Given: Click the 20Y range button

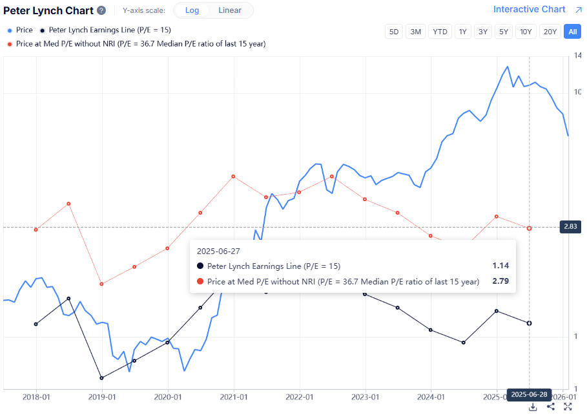Looking at the screenshot, I should click(550, 32).
